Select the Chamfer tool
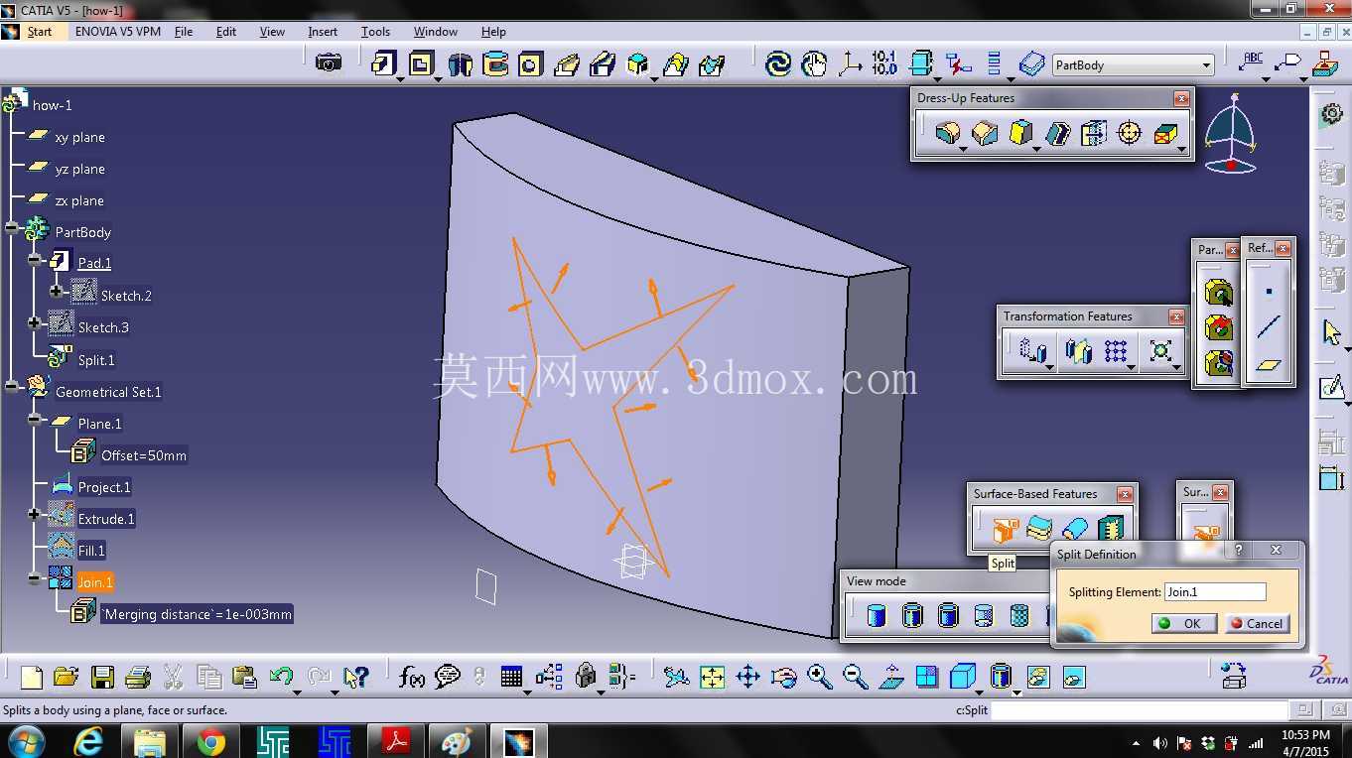Screen dimensions: 1352x758 (x=985, y=132)
